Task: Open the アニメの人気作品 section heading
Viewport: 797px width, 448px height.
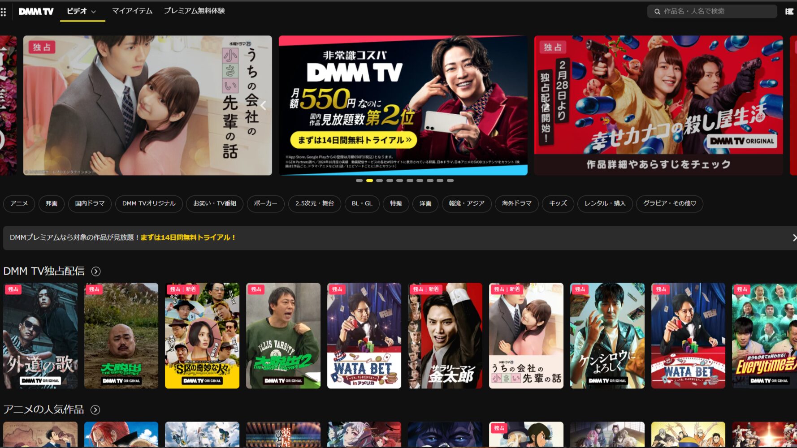Action: (43, 409)
